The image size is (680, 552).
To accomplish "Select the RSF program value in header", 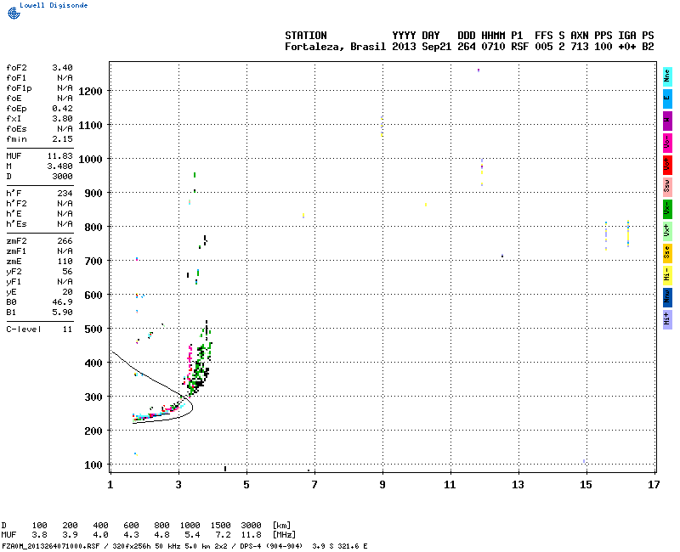I will tap(520, 47).
